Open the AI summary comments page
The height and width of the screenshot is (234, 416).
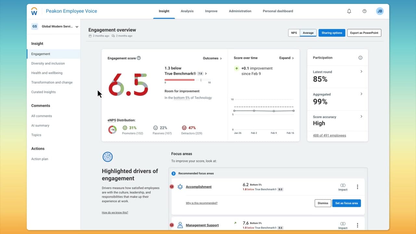point(40,125)
